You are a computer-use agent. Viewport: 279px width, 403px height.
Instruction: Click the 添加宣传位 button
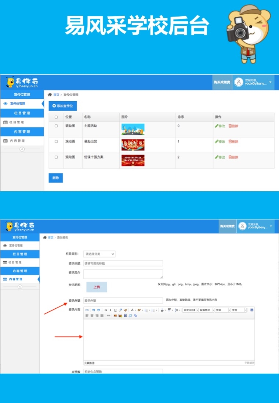(63, 106)
